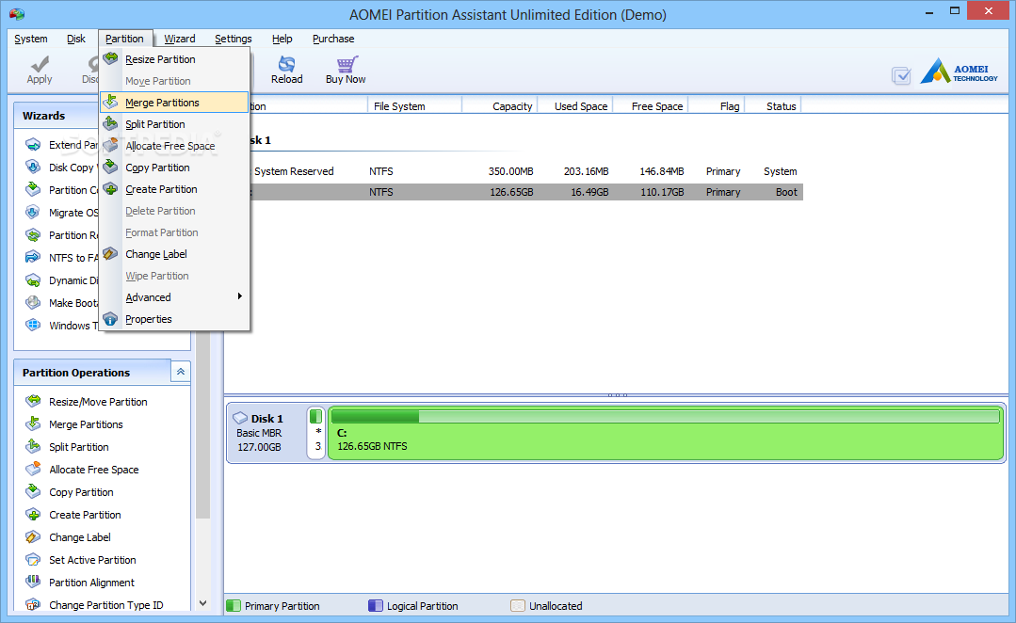1016x623 pixels.
Task: Click the Copy Partition sidebar icon
Action: (33, 491)
